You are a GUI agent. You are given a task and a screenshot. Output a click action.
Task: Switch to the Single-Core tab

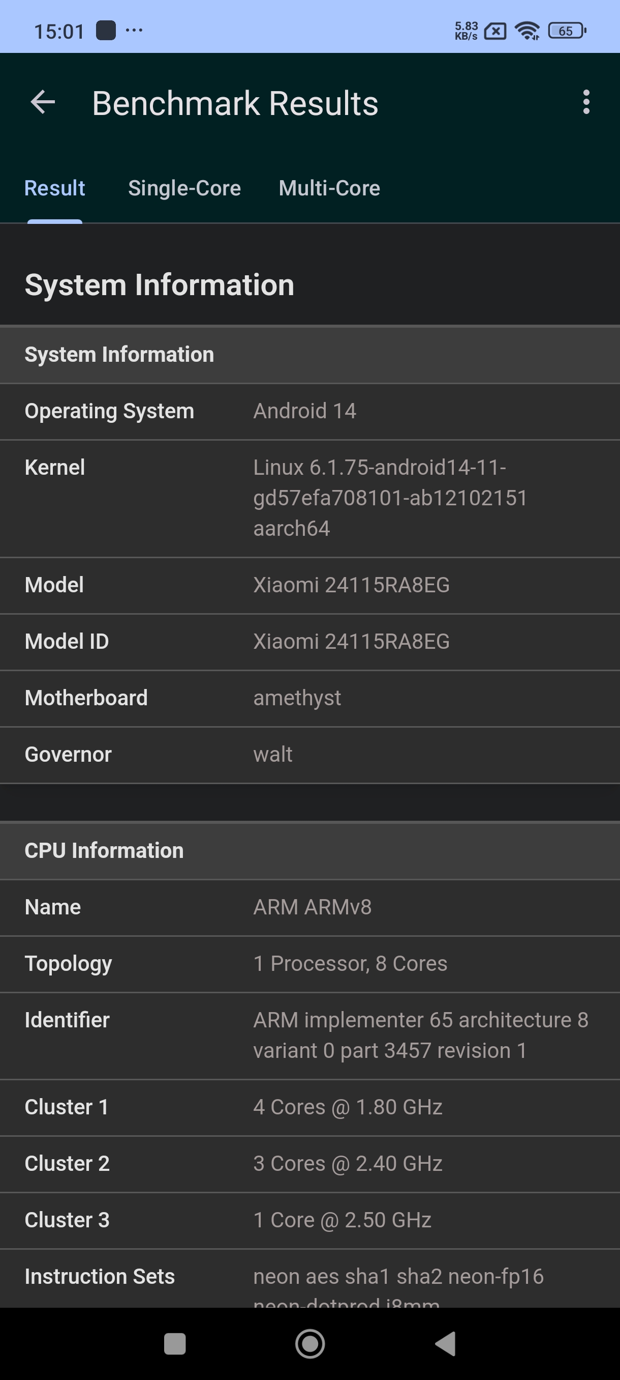pyautogui.click(x=184, y=189)
